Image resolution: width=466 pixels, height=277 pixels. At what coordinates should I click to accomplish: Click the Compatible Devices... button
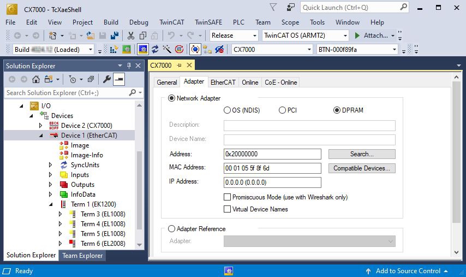tap(362, 168)
